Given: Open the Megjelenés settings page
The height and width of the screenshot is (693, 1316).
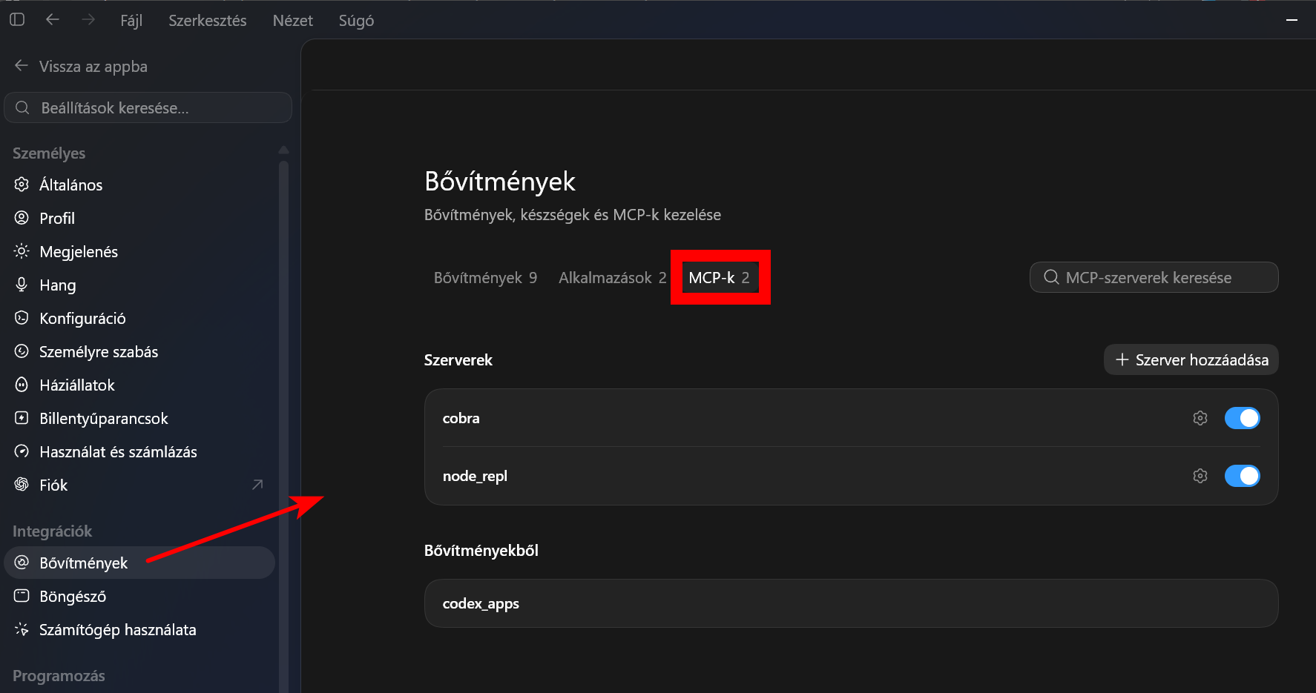Looking at the screenshot, I should pyautogui.click(x=139, y=251).
